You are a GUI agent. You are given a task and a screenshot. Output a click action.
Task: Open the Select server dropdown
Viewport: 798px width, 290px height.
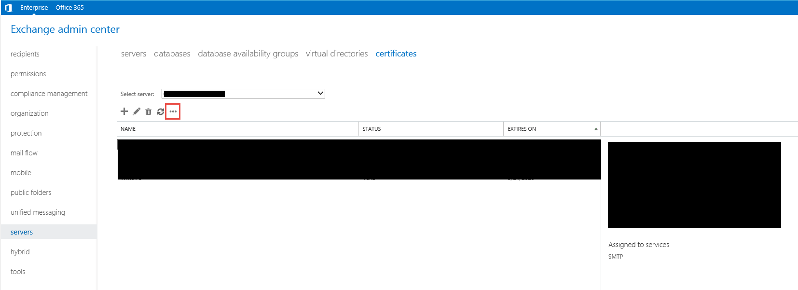(243, 94)
